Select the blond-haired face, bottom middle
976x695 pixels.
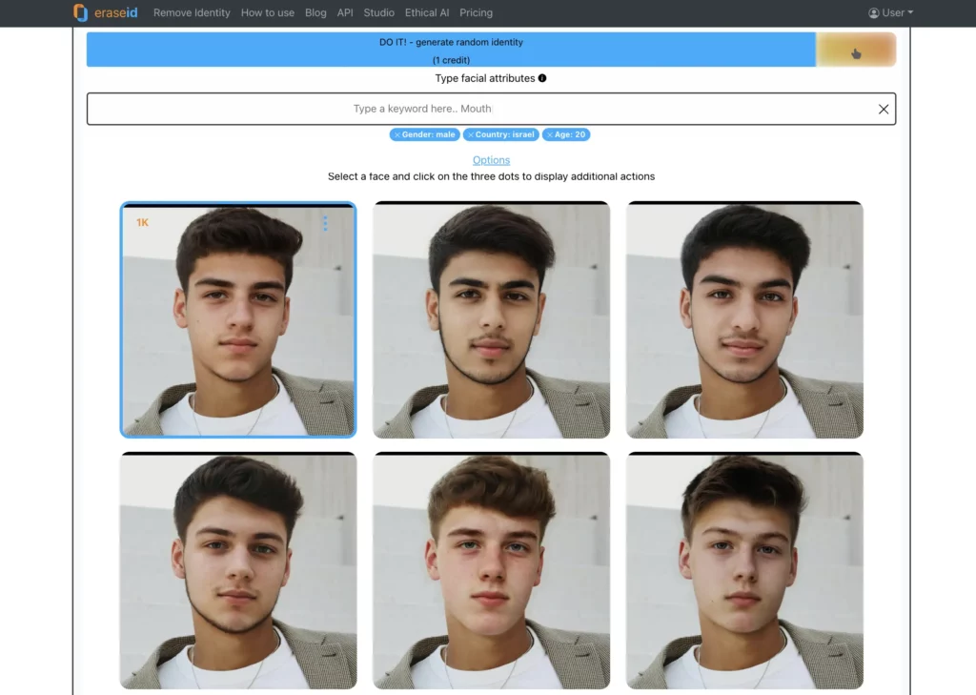click(x=490, y=570)
